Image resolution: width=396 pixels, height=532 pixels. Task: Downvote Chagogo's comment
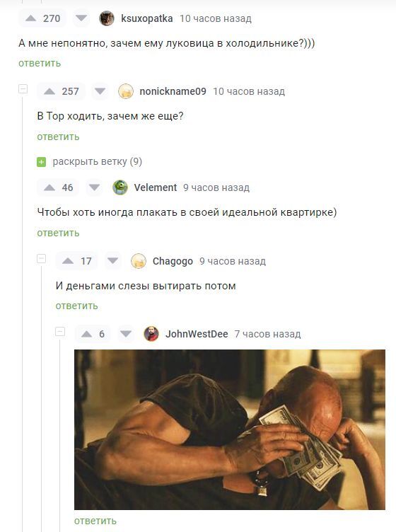112,261
